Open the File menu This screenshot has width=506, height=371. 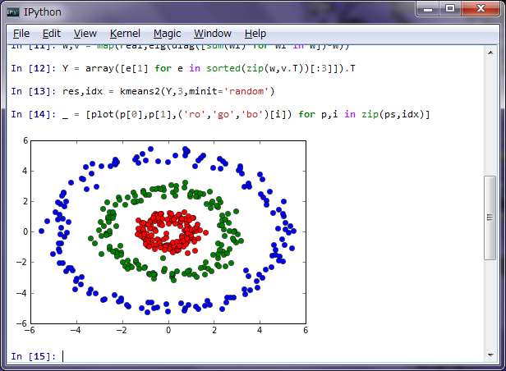tap(21, 34)
